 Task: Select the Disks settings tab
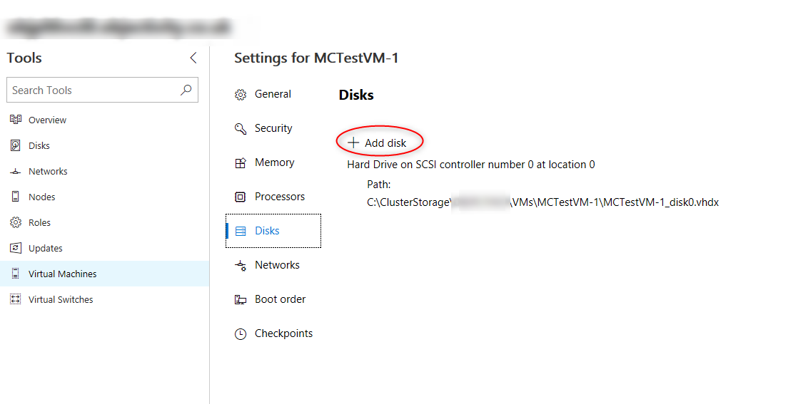coord(273,231)
